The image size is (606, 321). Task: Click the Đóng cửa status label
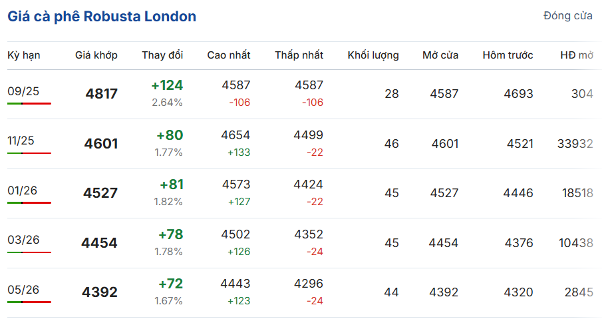click(567, 15)
